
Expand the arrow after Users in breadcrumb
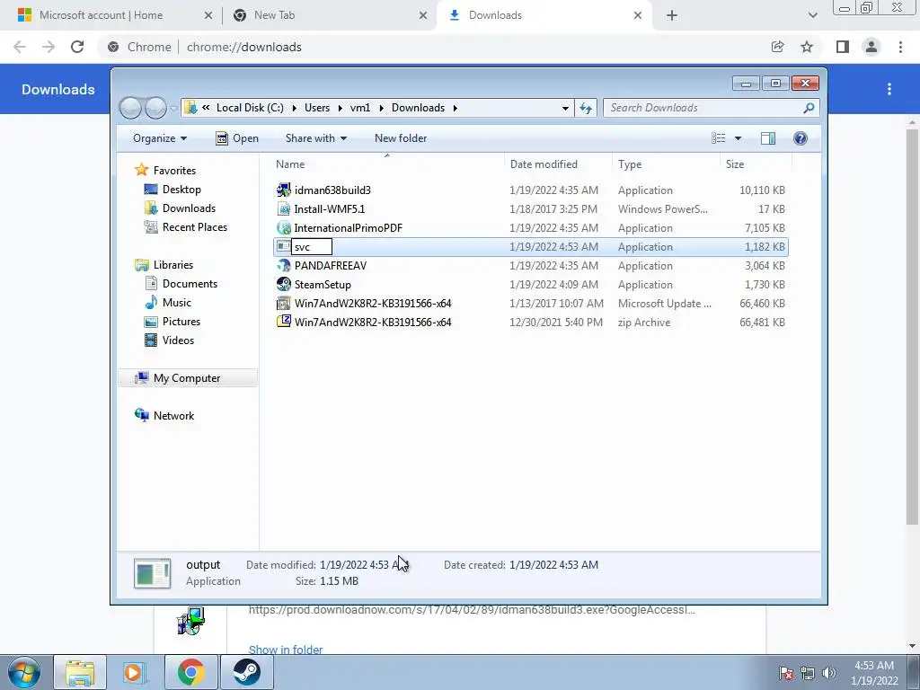(341, 108)
